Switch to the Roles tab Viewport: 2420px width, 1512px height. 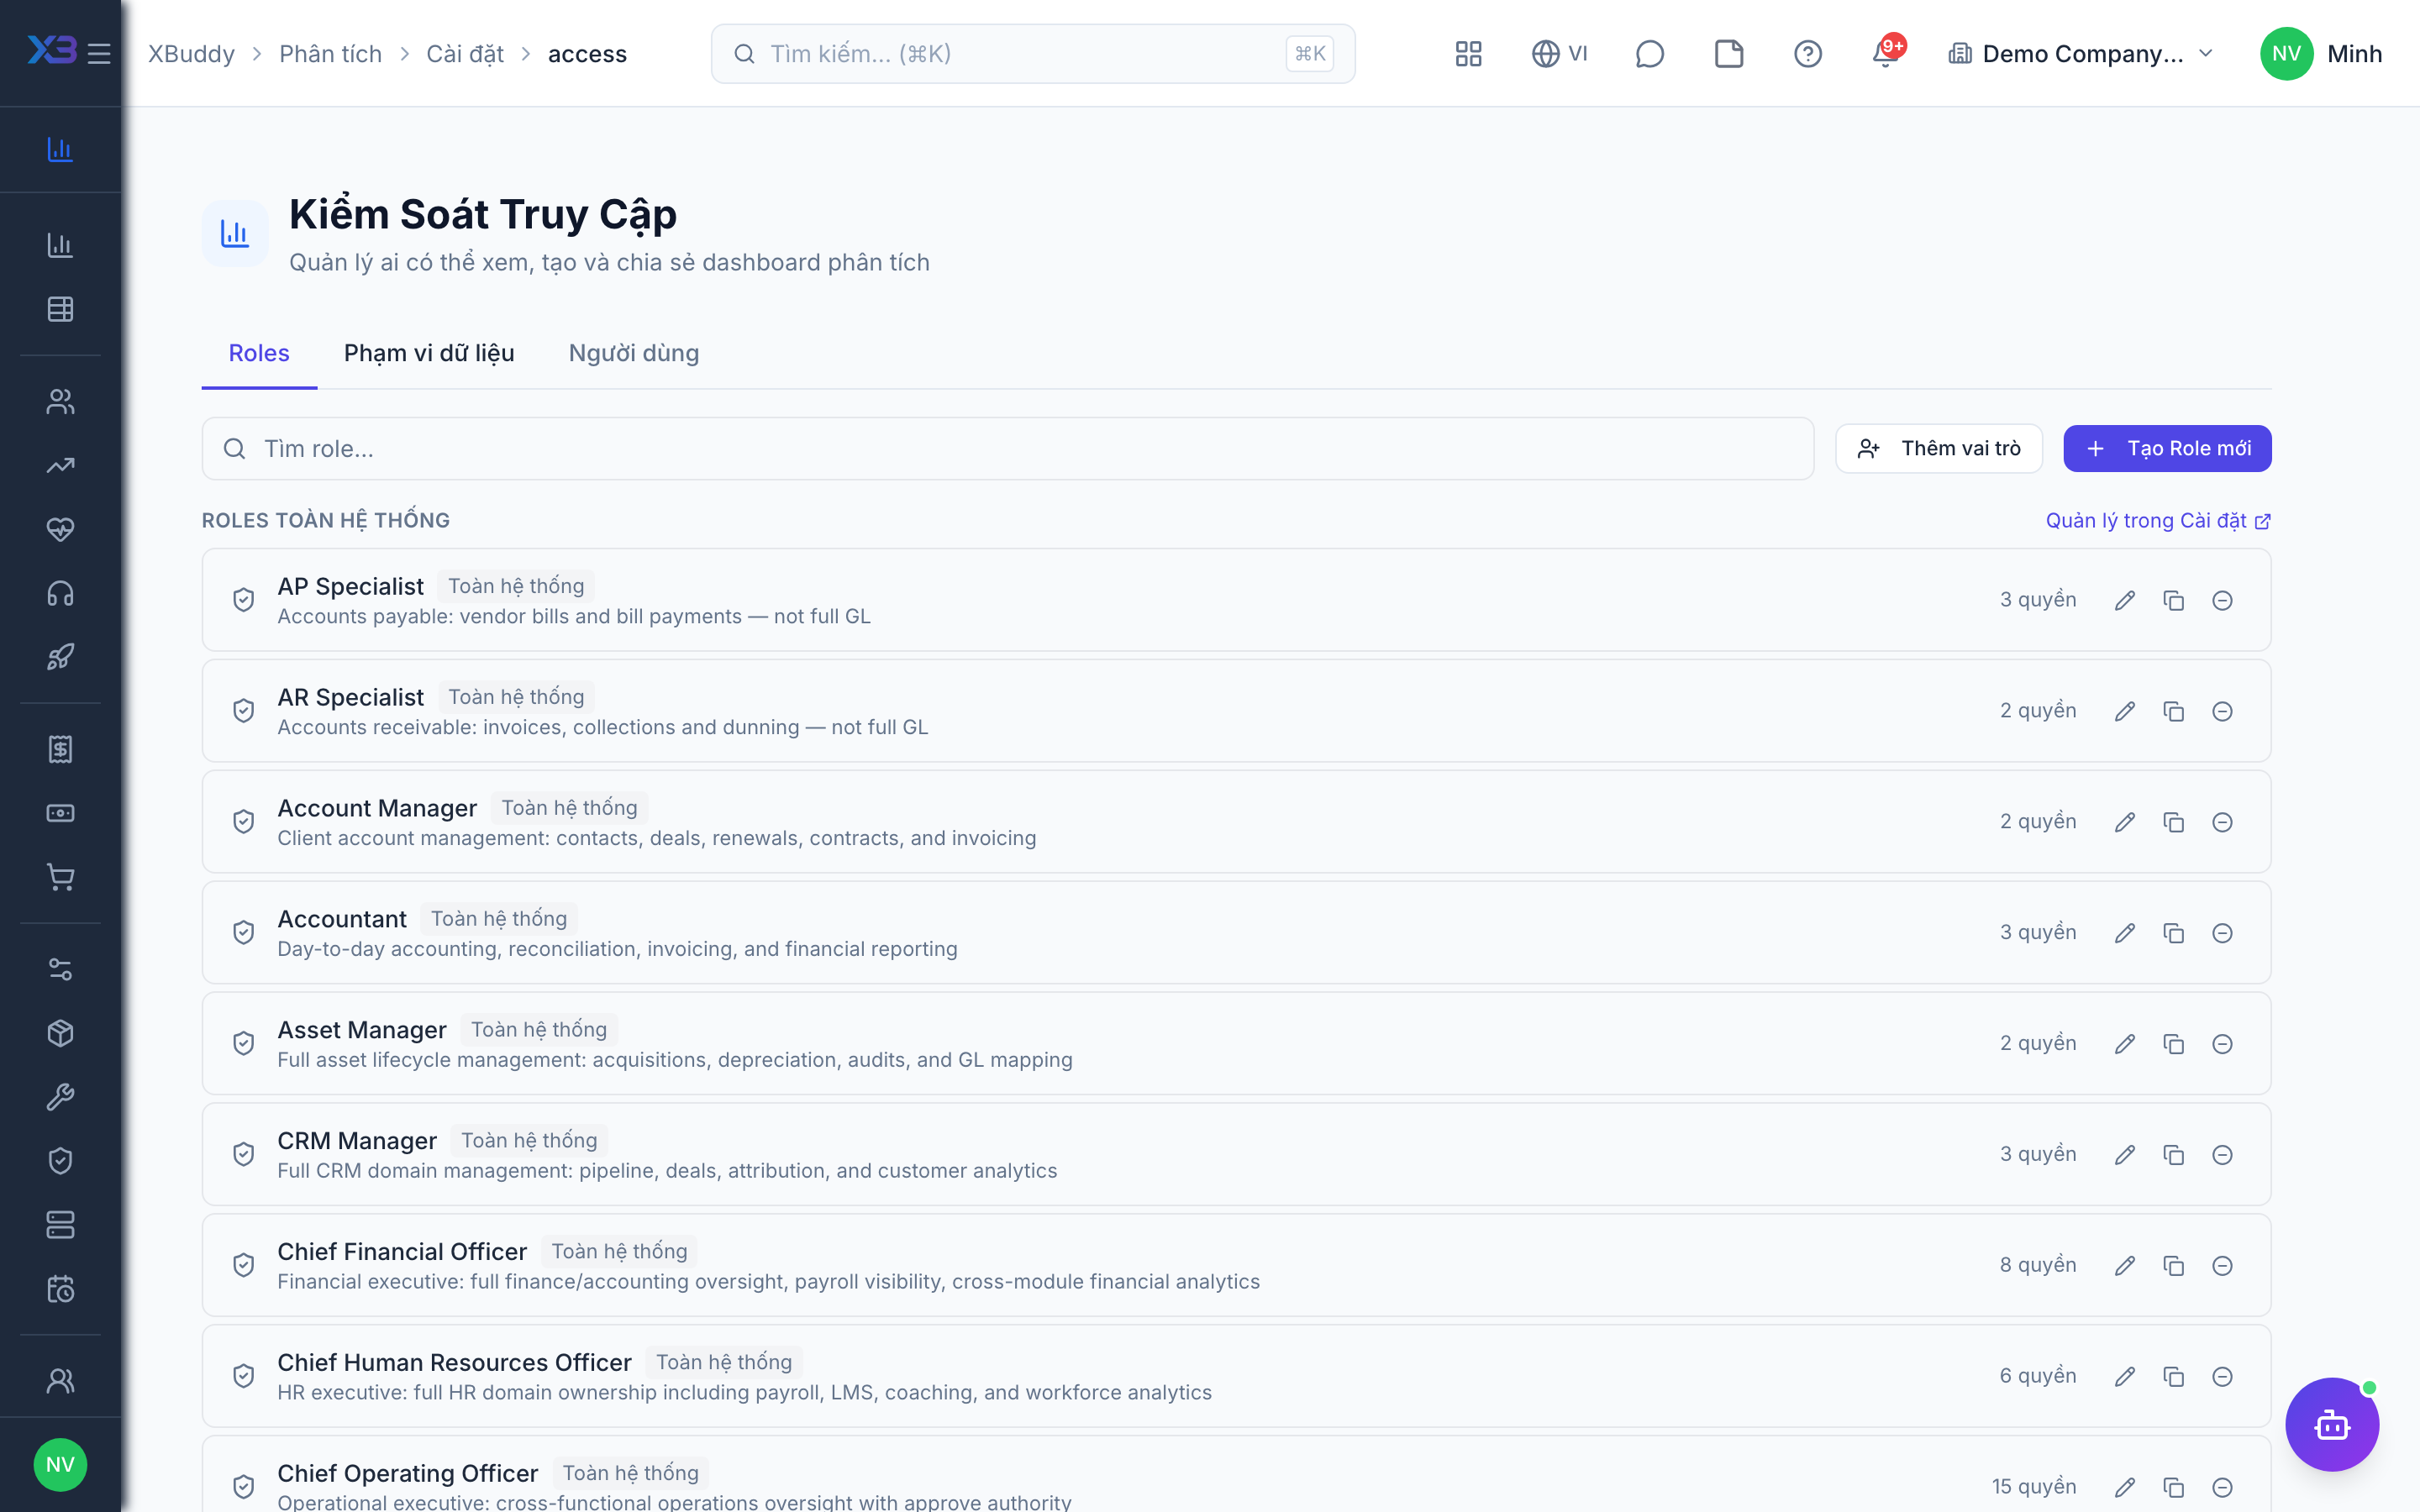click(x=259, y=353)
